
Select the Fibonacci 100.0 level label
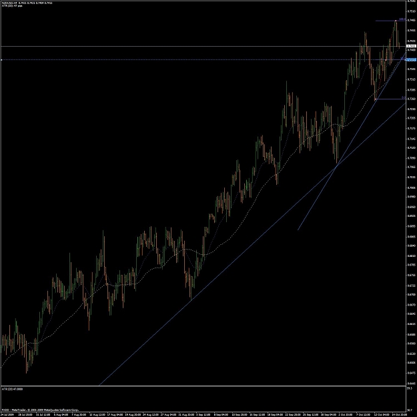pos(402,19)
